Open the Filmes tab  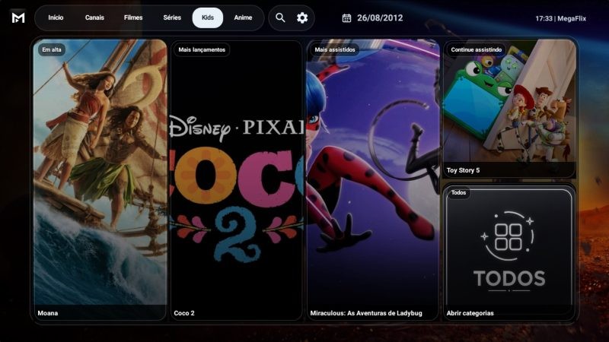tap(133, 17)
